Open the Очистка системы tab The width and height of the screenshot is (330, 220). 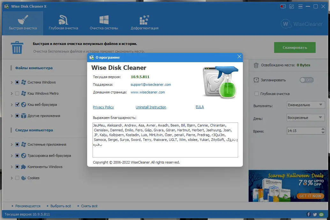point(104,23)
